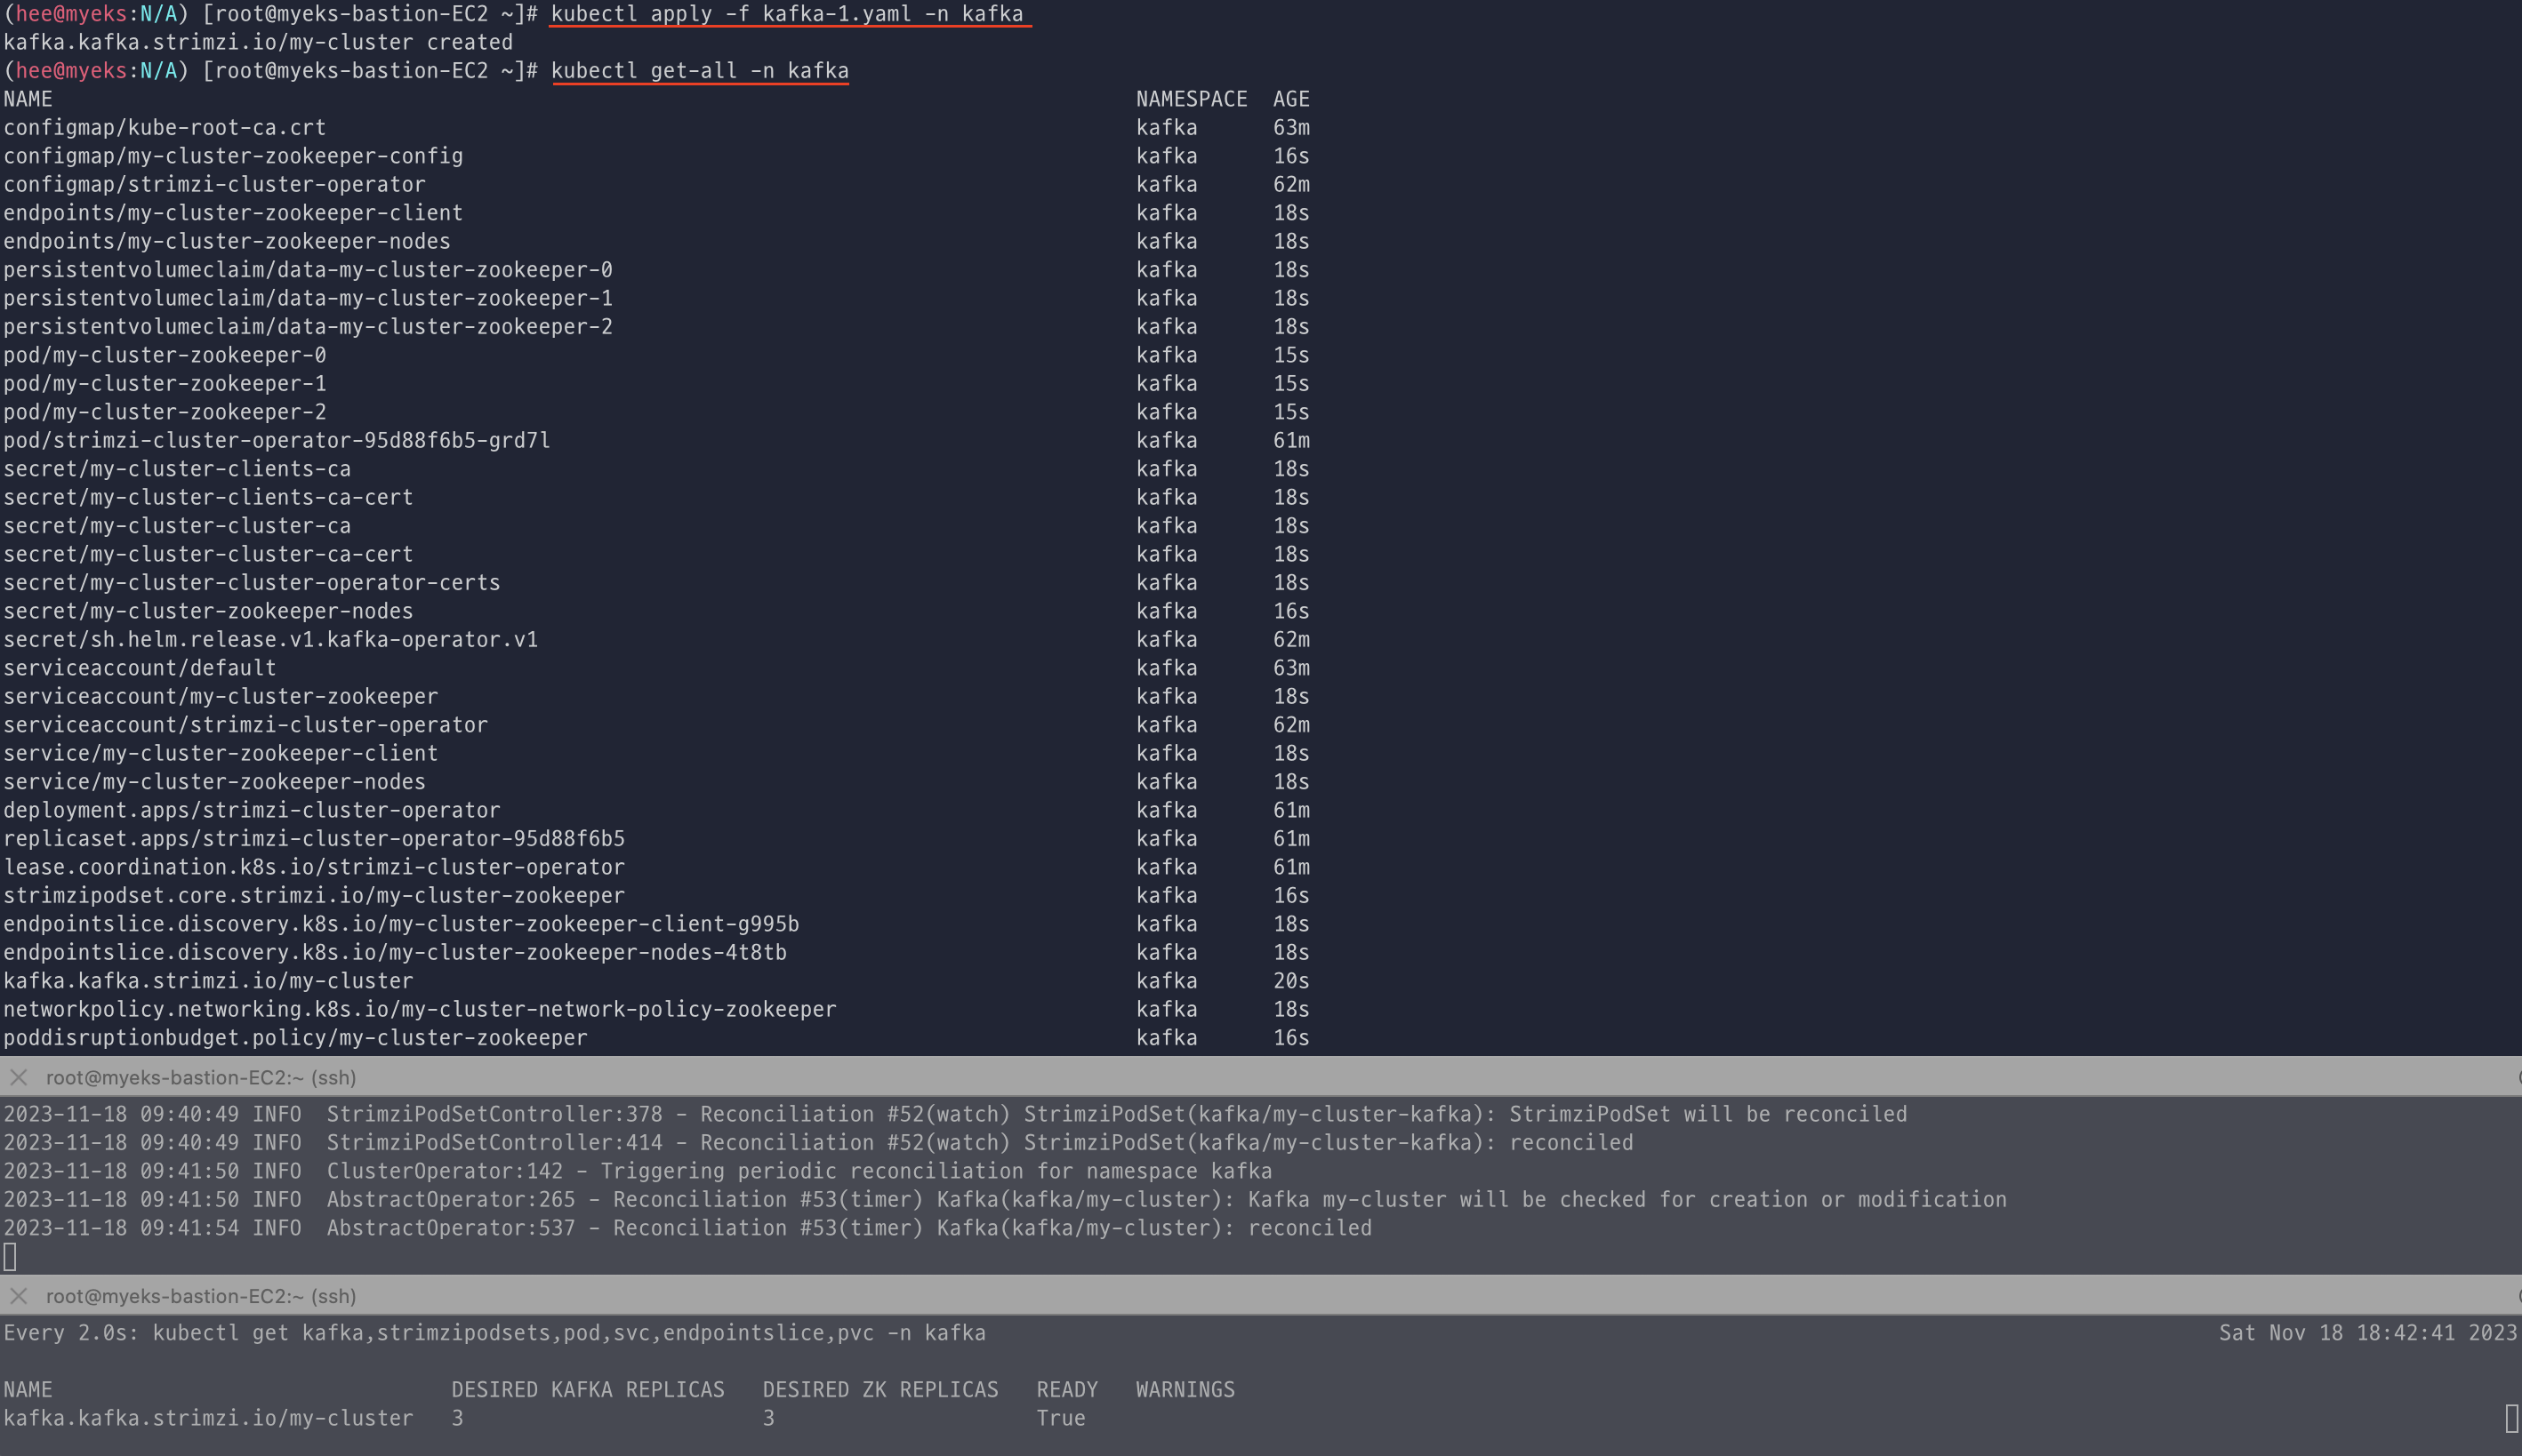Click the watch timestamp Sat Nov 18
Image resolution: width=2522 pixels, height=1456 pixels.
click(x=2367, y=1333)
